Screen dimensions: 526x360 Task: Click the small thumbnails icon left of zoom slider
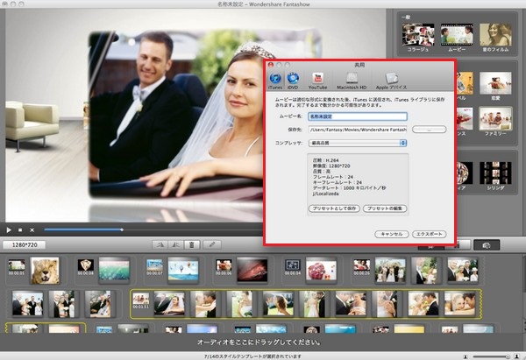466,356
